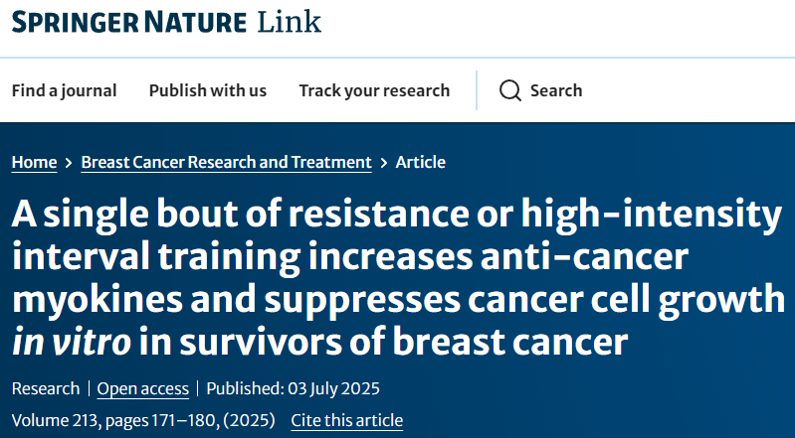The image size is (795, 438).
Task: Select Track your research in navigation
Action: [374, 90]
